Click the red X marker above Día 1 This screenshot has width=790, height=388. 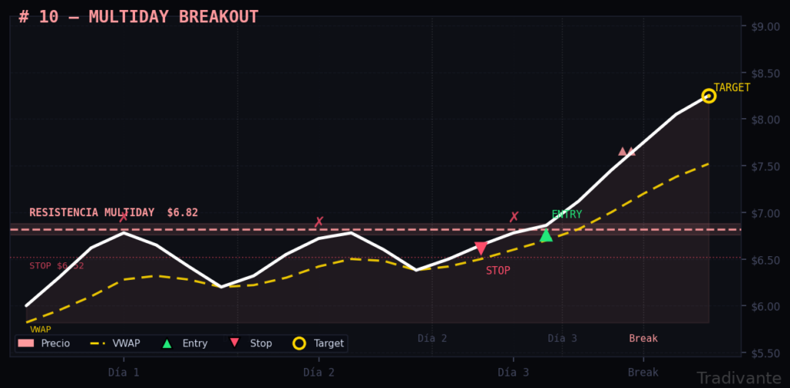coord(123,218)
